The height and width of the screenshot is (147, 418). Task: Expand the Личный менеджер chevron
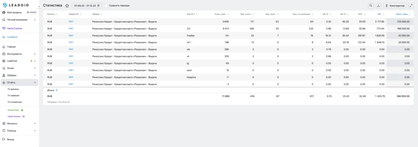[35, 20]
